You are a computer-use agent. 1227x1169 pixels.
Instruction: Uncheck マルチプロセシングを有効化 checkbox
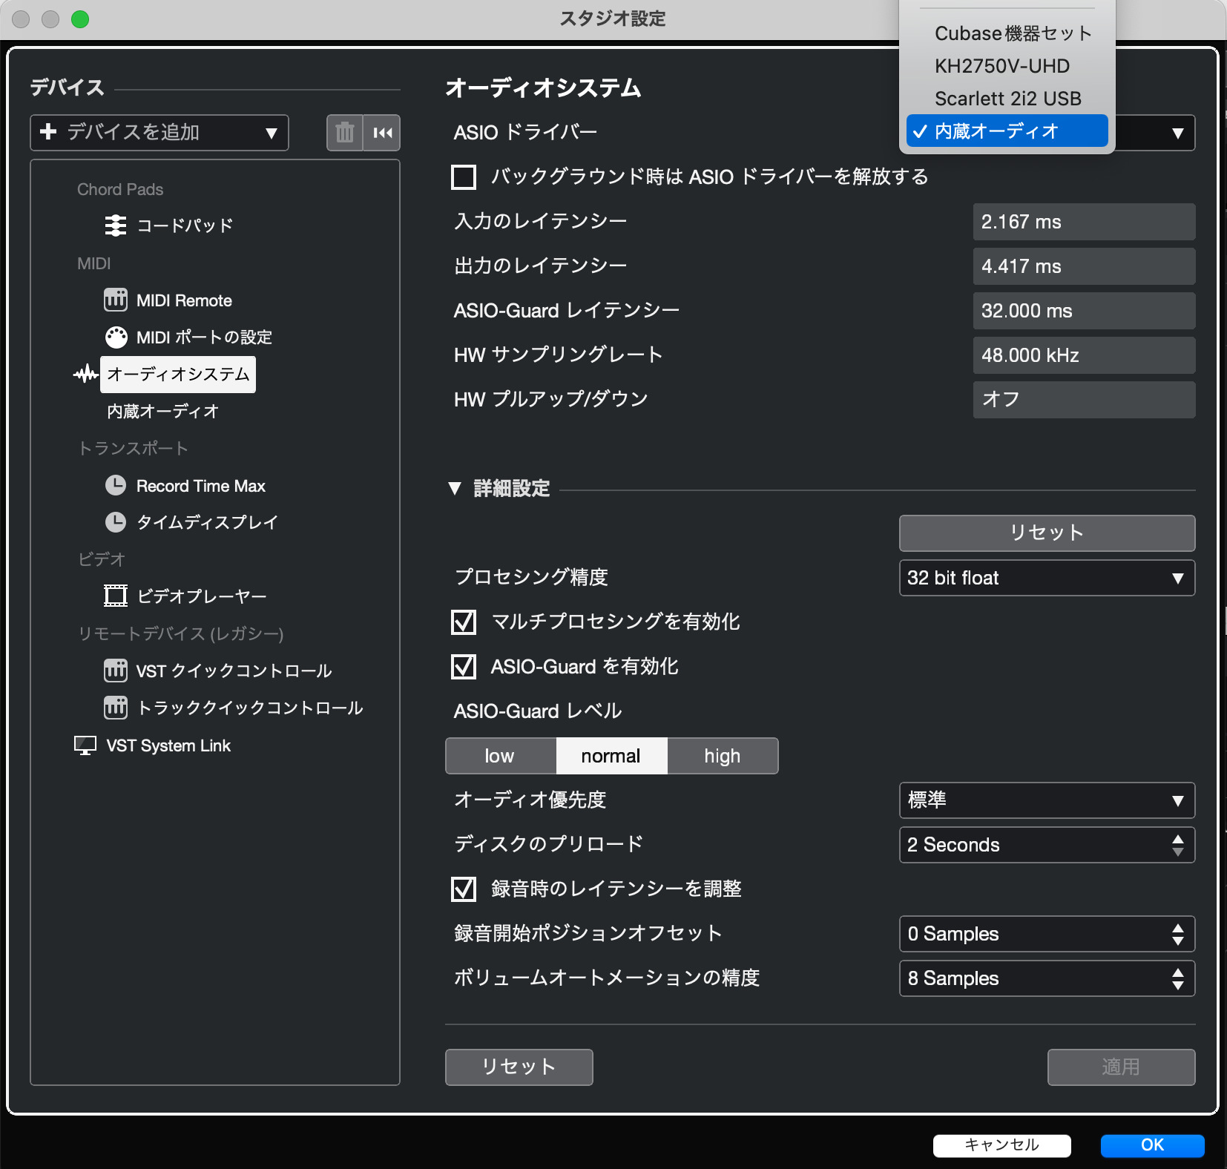464,622
